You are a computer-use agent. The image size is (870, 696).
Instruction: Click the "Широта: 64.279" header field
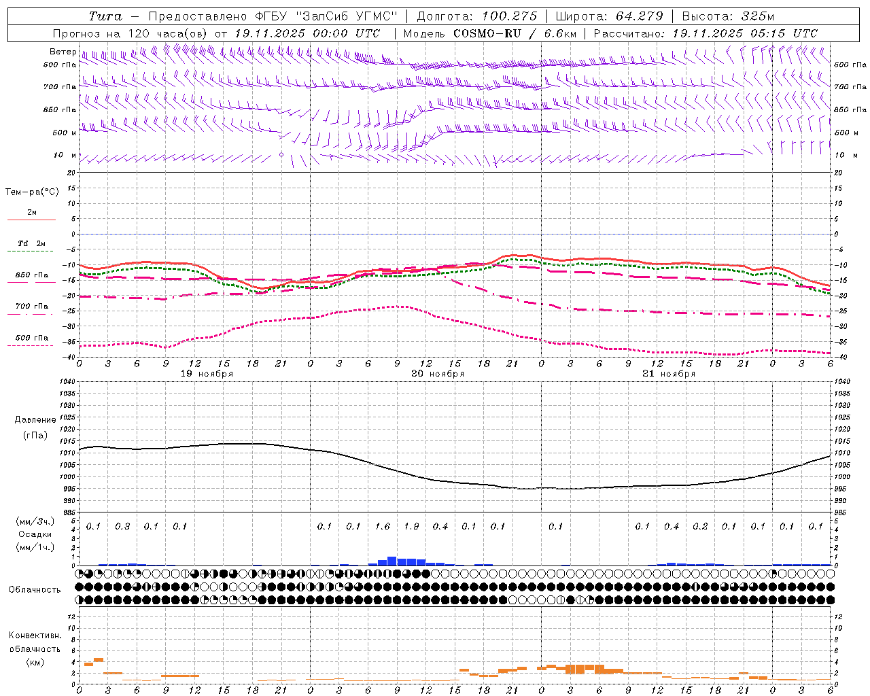tap(609, 16)
